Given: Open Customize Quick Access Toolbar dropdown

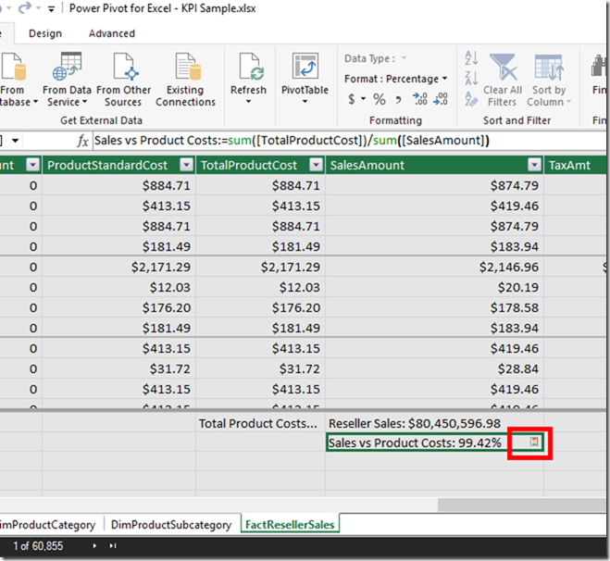Looking at the screenshot, I should [x=51, y=9].
